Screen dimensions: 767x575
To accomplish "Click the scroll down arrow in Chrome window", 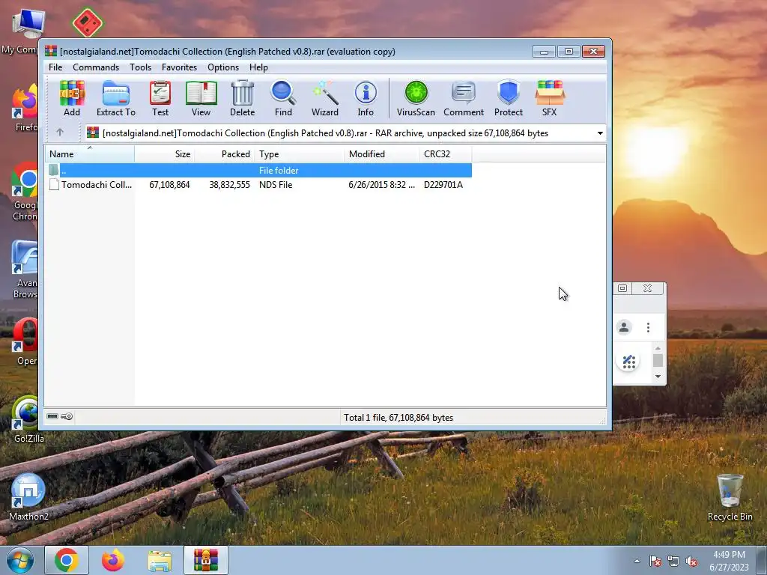I will (x=658, y=377).
